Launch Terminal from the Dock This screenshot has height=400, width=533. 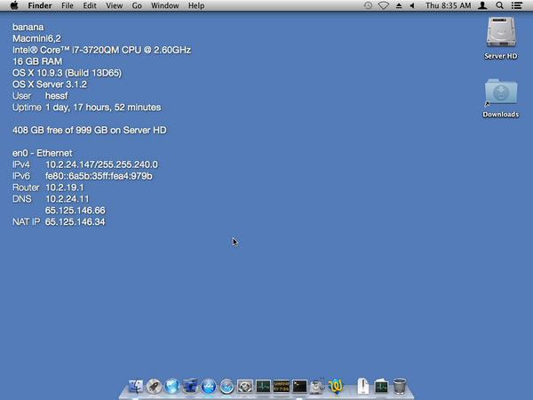299,387
